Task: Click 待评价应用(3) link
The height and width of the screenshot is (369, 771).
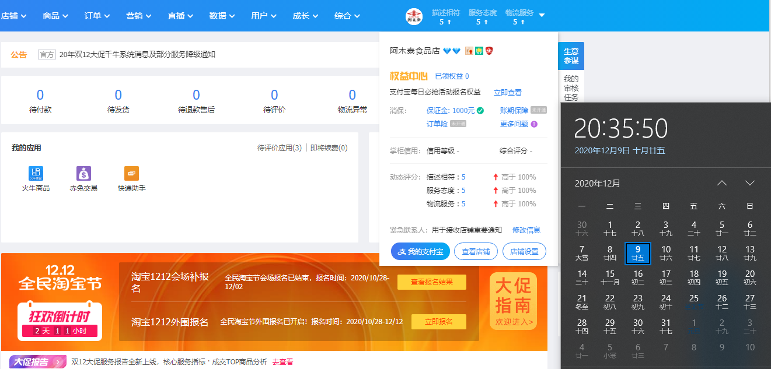Action: click(280, 148)
